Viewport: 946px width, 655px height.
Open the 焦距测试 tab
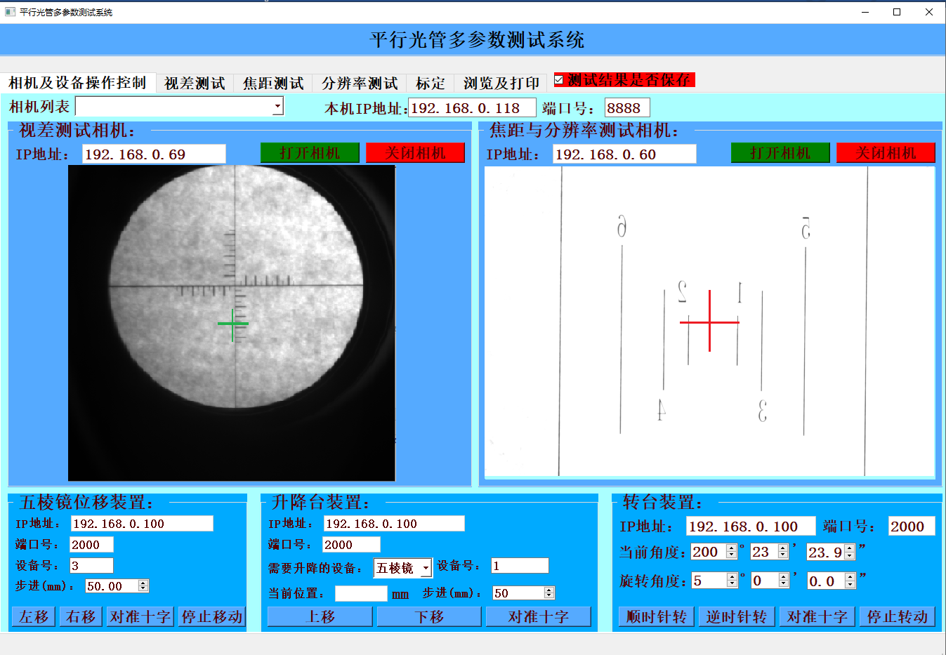pyautogui.click(x=273, y=83)
